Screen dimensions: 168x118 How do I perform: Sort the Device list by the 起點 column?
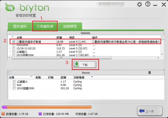38,77
